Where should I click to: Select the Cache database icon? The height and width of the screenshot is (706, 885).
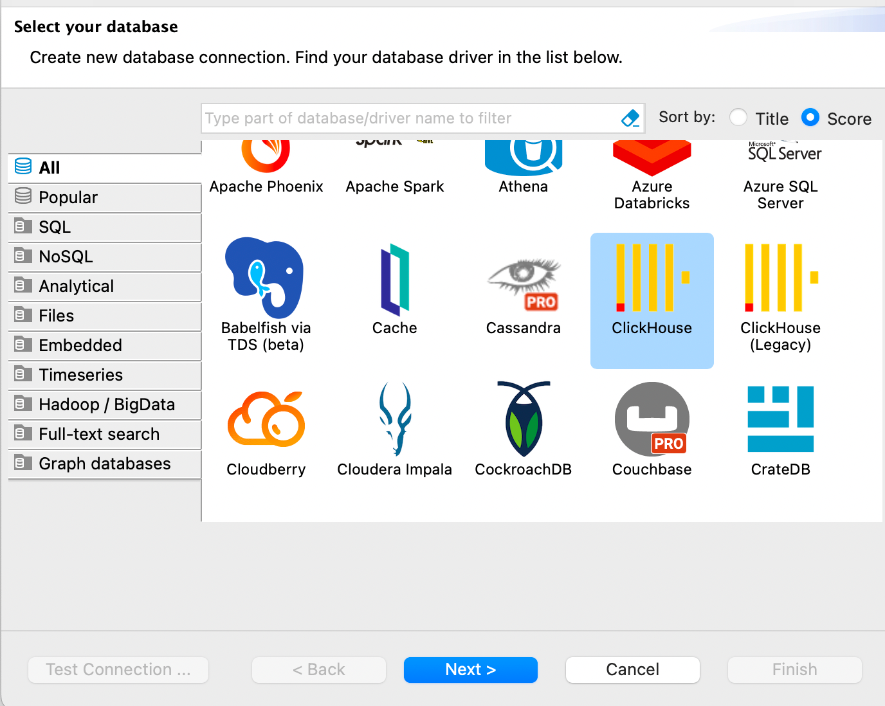click(394, 279)
